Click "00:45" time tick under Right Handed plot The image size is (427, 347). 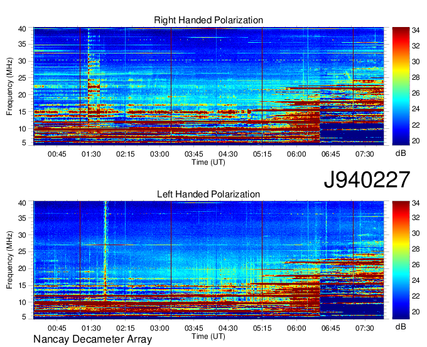click(57, 154)
